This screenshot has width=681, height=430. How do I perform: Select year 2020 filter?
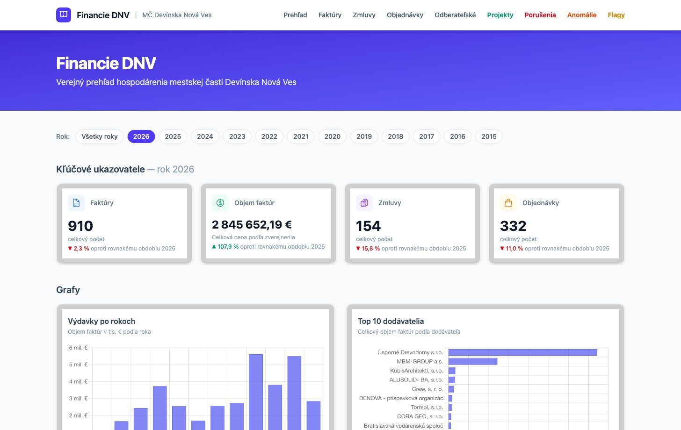pos(333,136)
